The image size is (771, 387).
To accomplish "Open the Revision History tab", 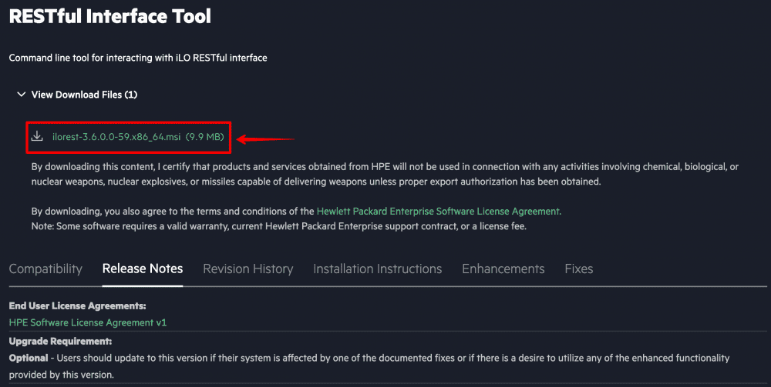I will (x=247, y=269).
